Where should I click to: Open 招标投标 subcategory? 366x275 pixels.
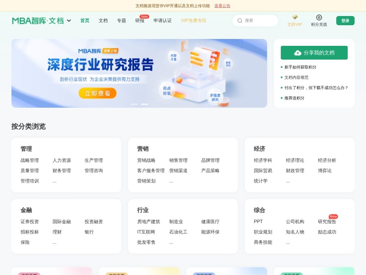click(30, 232)
